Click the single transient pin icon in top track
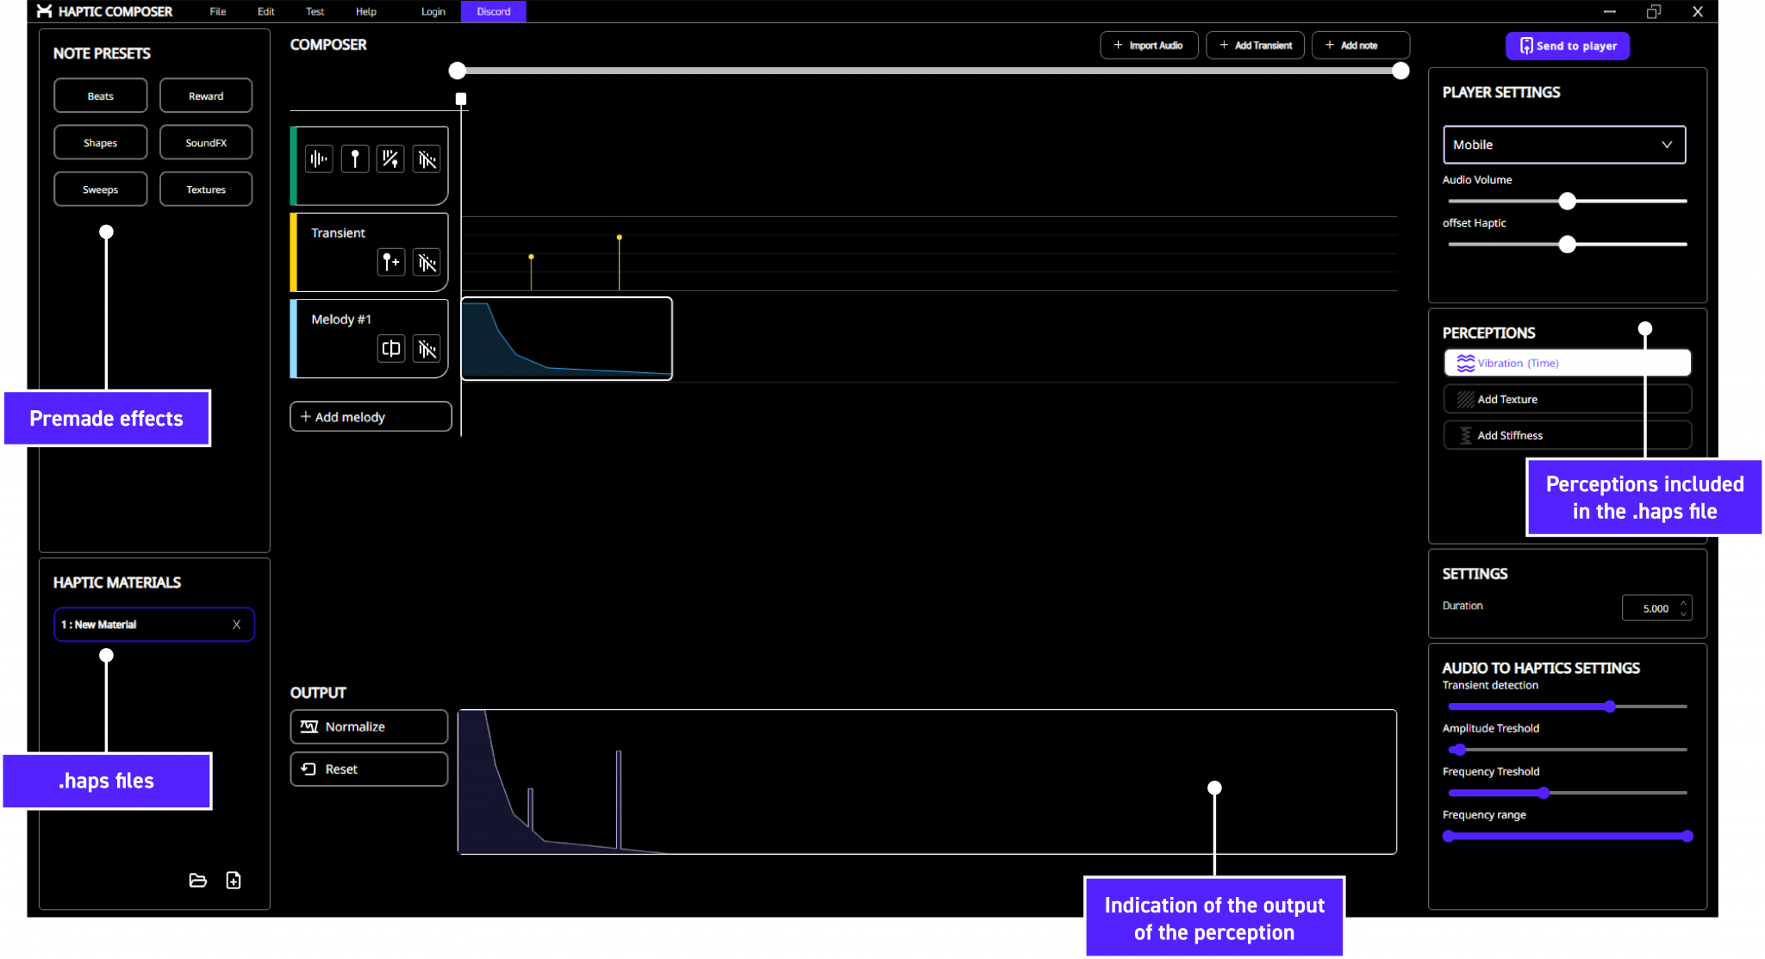1765x959 pixels. (355, 159)
